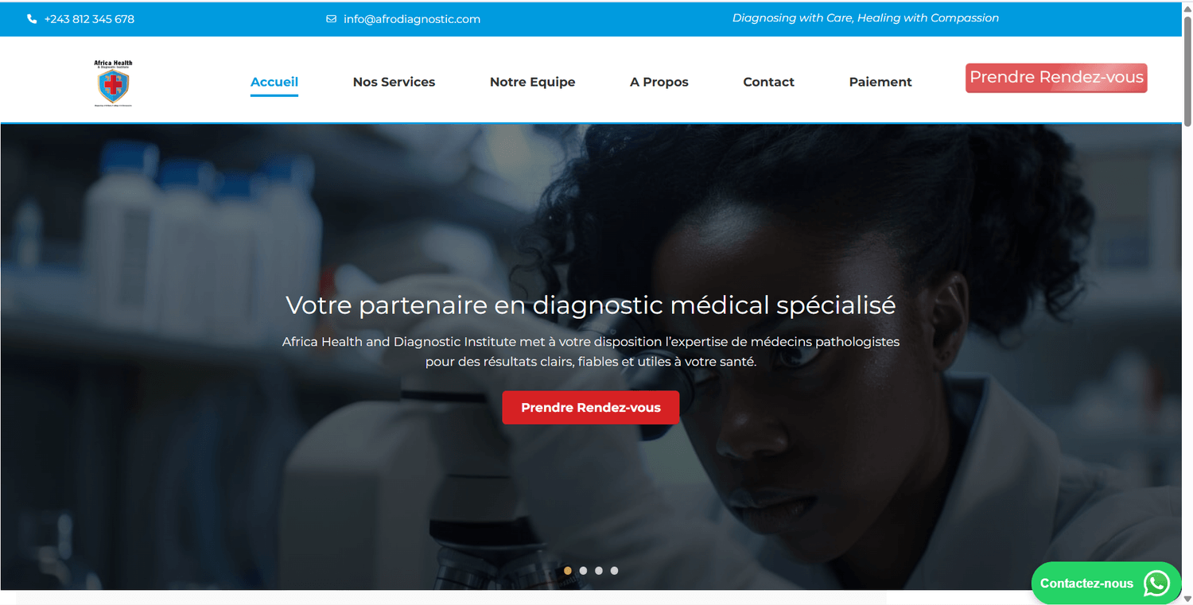Open the Accueil menu item
Image resolution: width=1193 pixels, height=605 pixels.
274,82
